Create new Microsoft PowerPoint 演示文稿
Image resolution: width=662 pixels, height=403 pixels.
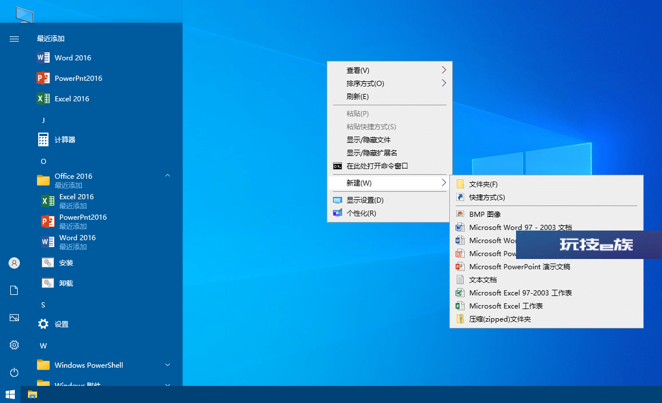point(546,266)
